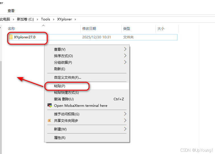This screenshot has width=215, height=154.
Task: Click the MobaXterm icon in context menu
Action: pos(50,105)
